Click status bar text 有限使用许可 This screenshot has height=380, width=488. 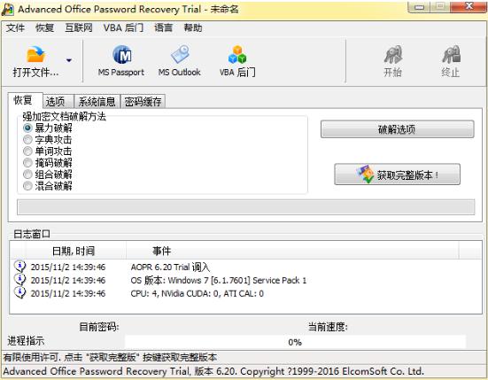click(x=110, y=357)
